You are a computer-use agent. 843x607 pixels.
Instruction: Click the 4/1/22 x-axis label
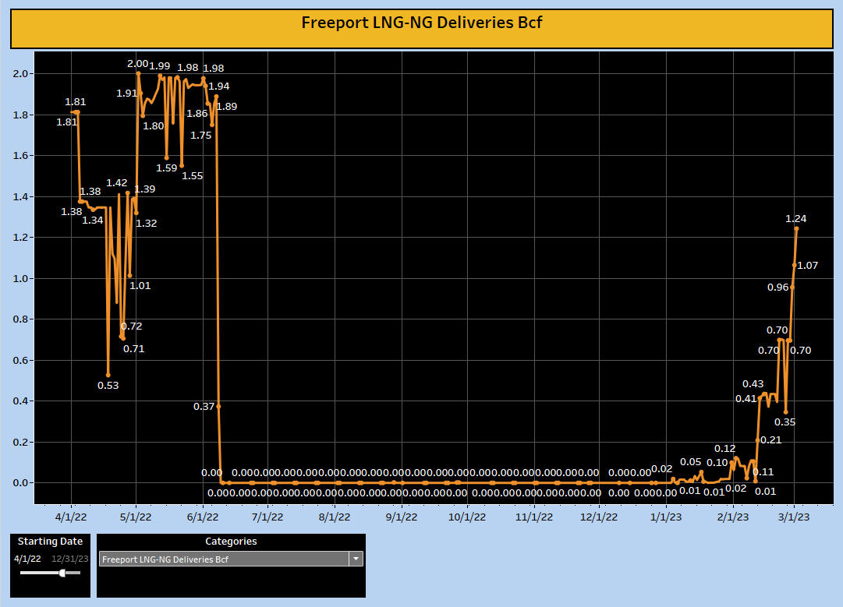click(x=71, y=517)
